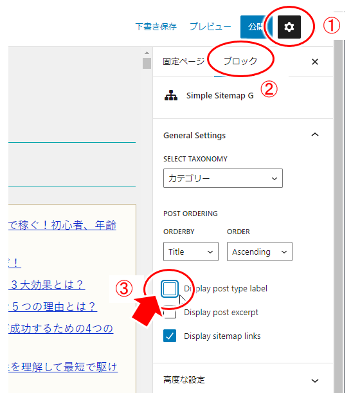This screenshot has width=351, height=393.
Task: Open the ５つの理由とは？ sitemap link
Action: pos(53,307)
